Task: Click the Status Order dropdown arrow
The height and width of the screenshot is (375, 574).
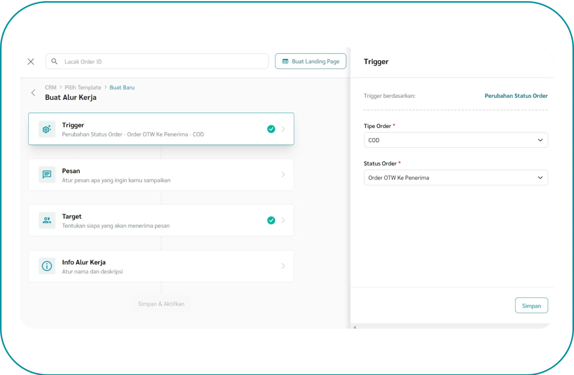Action: [540, 178]
